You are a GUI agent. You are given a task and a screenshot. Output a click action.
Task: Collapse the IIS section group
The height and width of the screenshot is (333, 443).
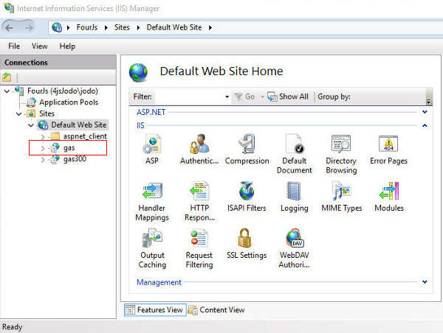(x=424, y=126)
